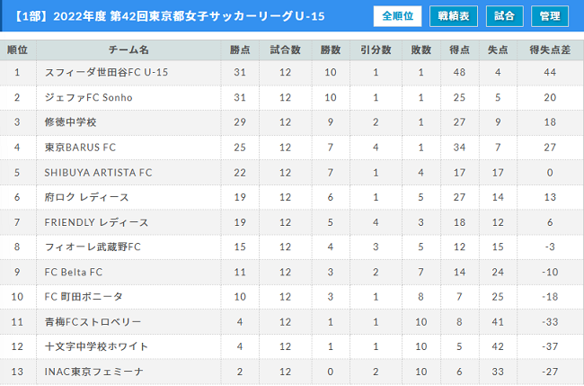
Task: Open 青梅FCストロベリー entry
Action: pos(93,322)
